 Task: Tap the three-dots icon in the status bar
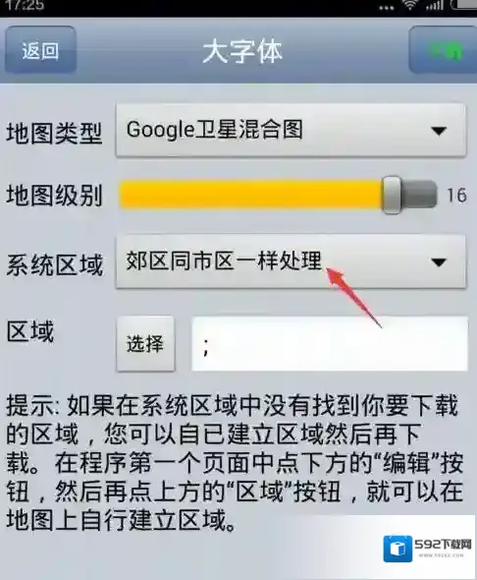tap(386, 8)
